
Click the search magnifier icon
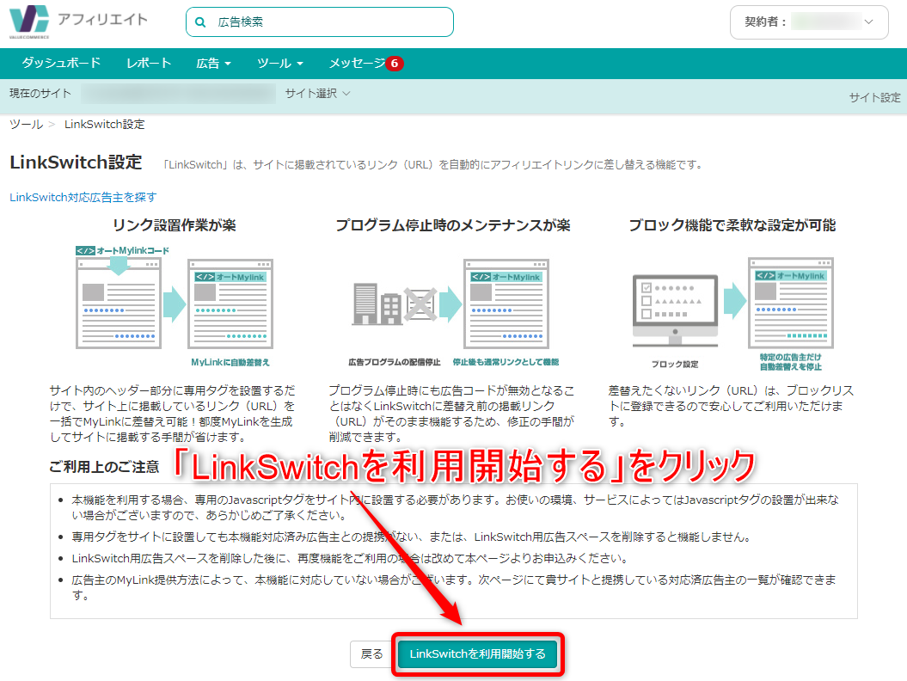[200, 22]
